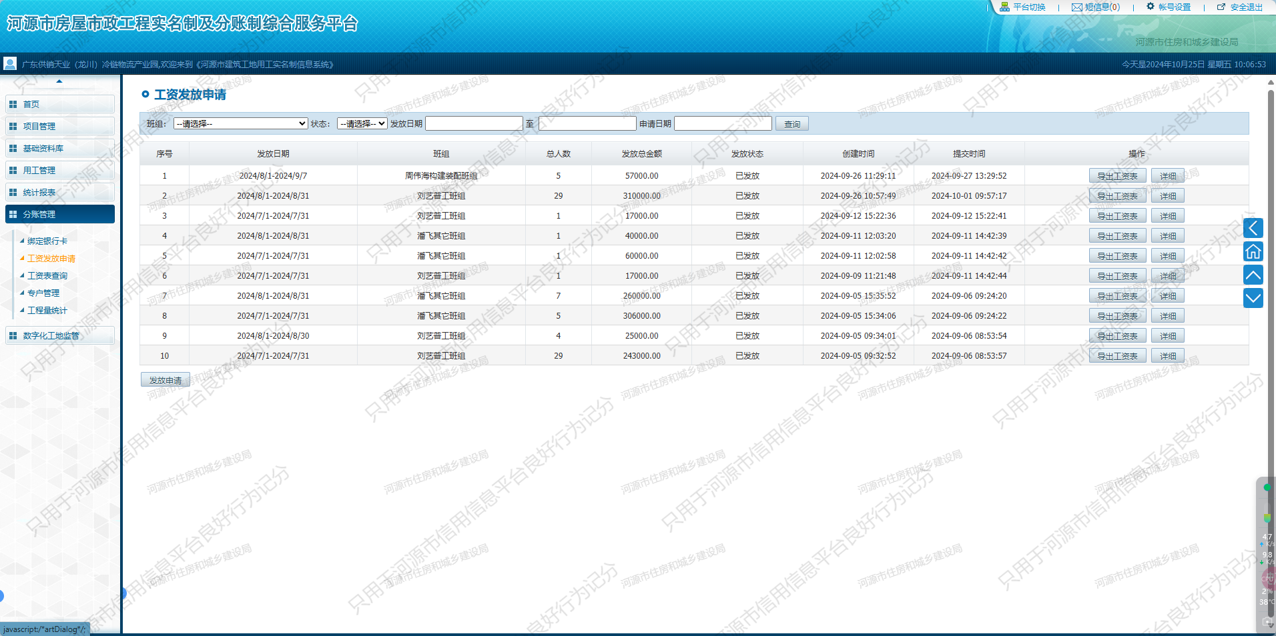Image resolution: width=1276 pixels, height=636 pixels.
Task: Click the submit time 2024-10-01 09:57:17
Action: click(x=969, y=196)
